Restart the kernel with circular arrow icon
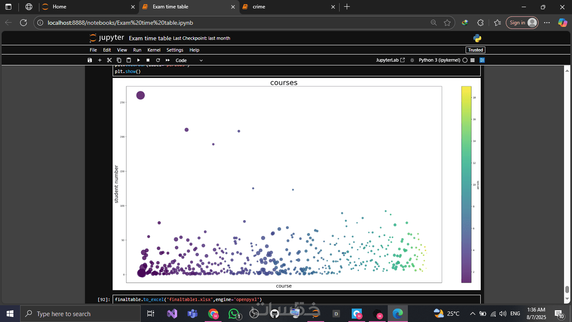 coord(158,60)
